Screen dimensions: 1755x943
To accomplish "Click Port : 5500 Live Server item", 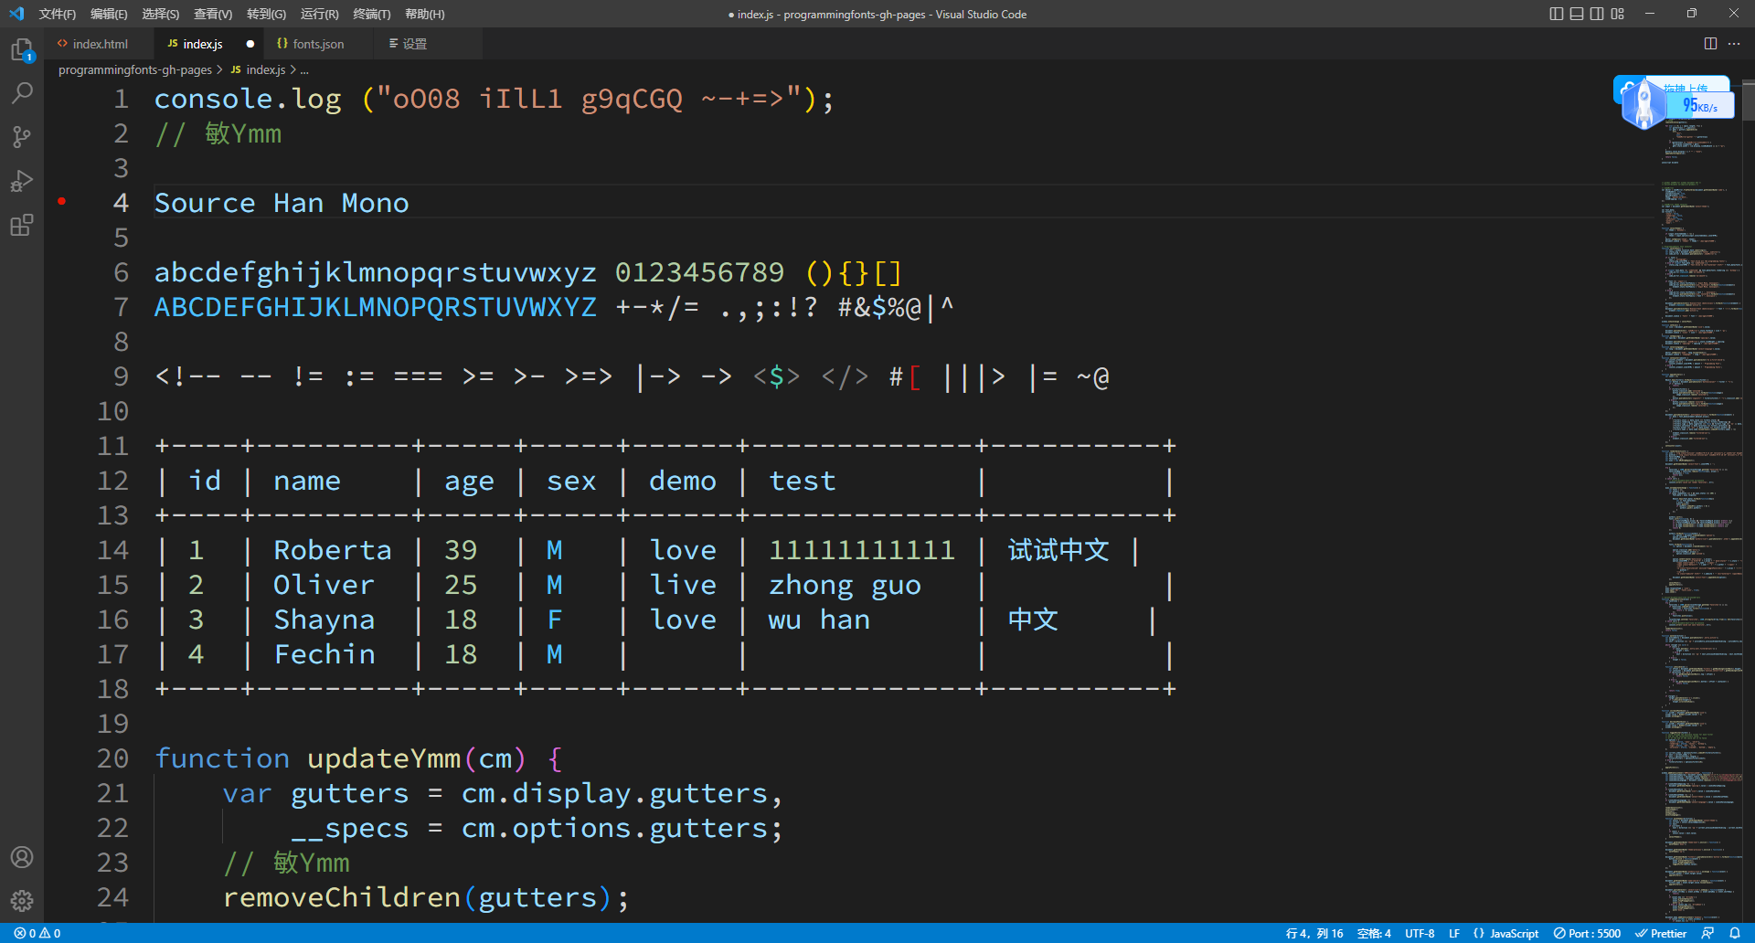I will coord(1587,933).
